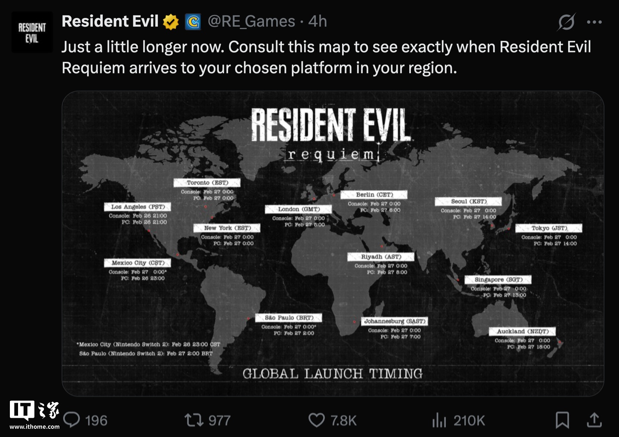Image resolution: width=619 pixels, height=437 pixels.
Task: Click the ITHome watermark logo
Action: click(34, 415)
